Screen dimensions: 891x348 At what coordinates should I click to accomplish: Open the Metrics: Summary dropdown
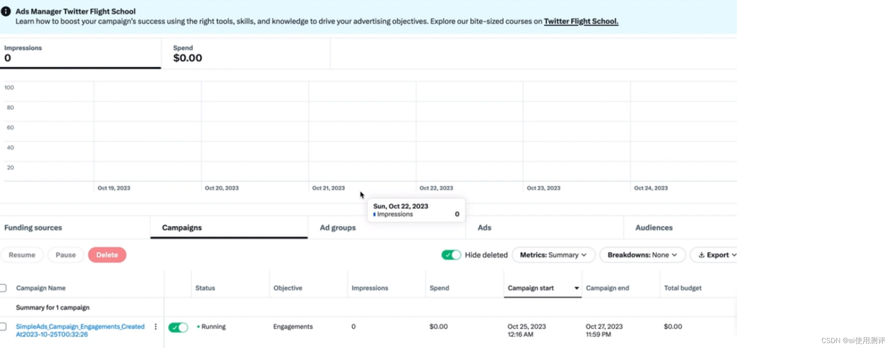pyautogui.click(x=553, y=255)
